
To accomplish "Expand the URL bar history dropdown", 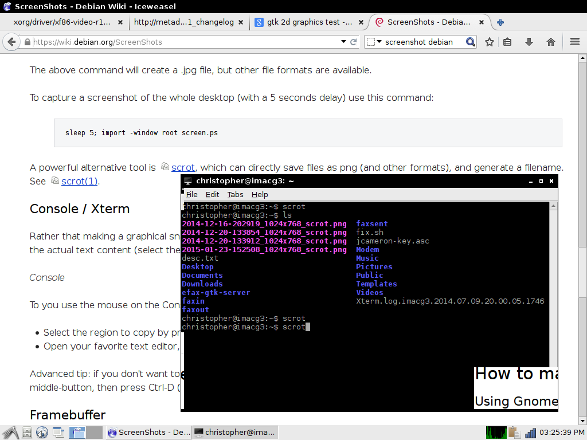I will pyautogui.click(x=343, y=42).
